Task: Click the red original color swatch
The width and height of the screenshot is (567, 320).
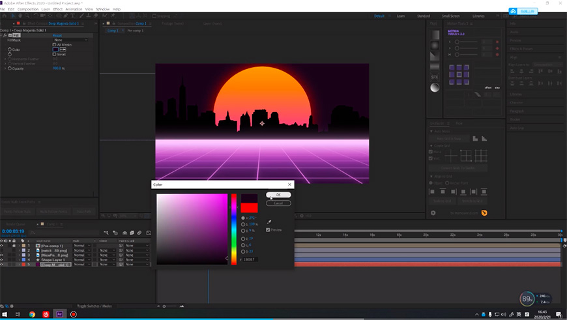Action: pyautogui.click(x=249, y=207)
